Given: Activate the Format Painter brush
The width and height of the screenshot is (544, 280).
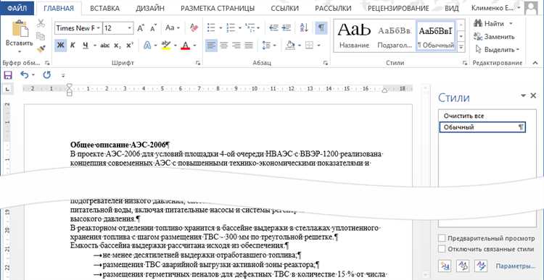Looking at the screenshot, I should (41, 48).
